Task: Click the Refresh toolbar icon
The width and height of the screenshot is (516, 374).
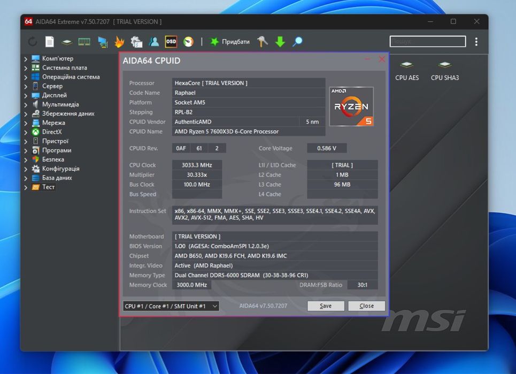Action: coord(32,42)
